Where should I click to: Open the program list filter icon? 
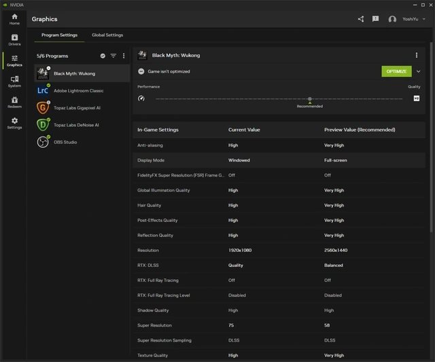tap(114, 56)
